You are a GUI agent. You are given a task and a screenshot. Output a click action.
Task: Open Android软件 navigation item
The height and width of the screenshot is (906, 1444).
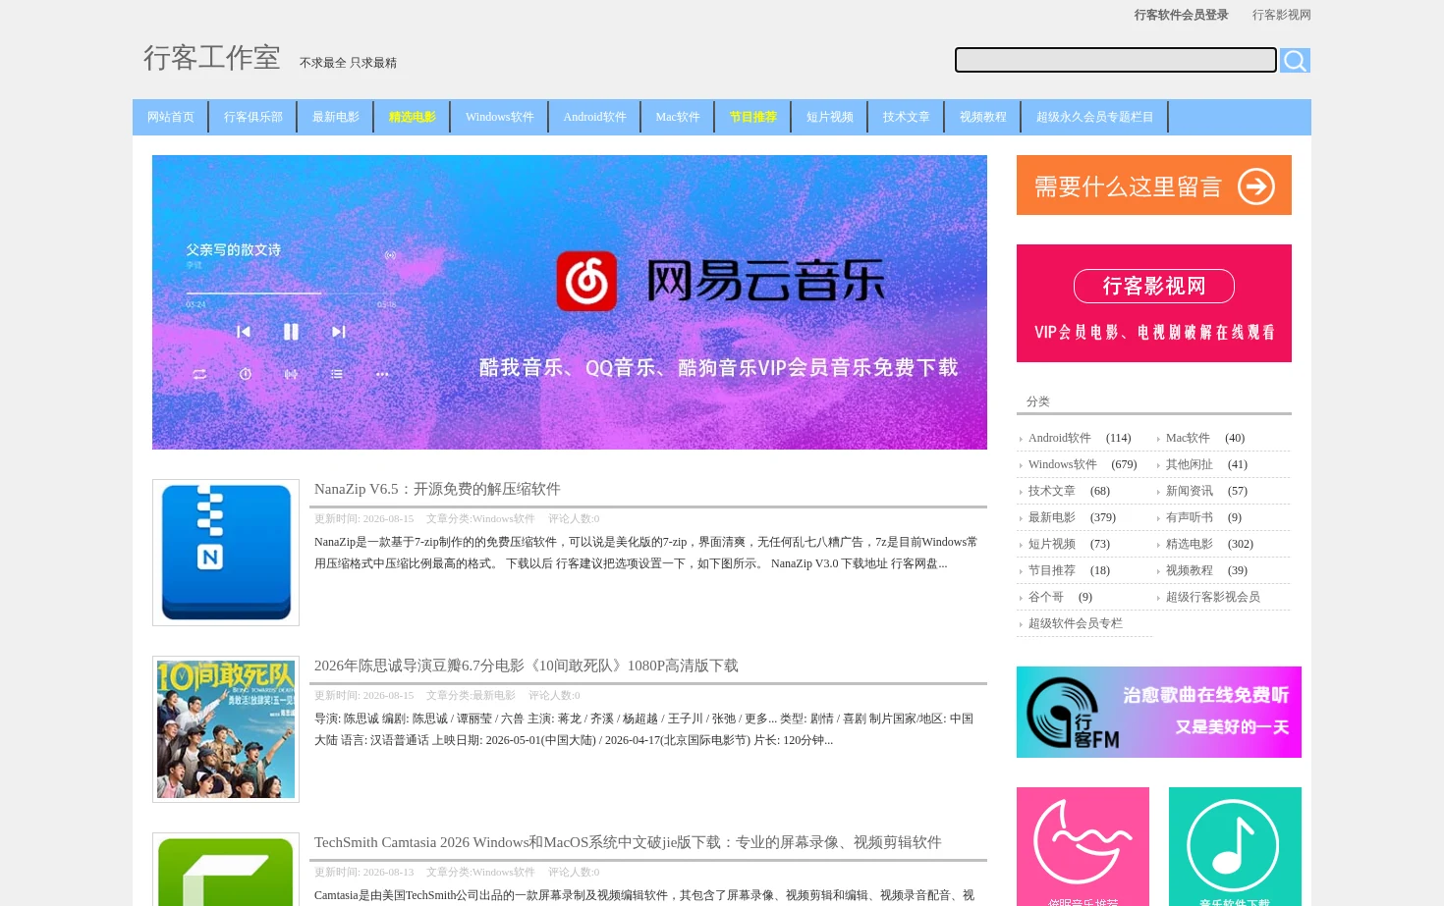[595, 117]
